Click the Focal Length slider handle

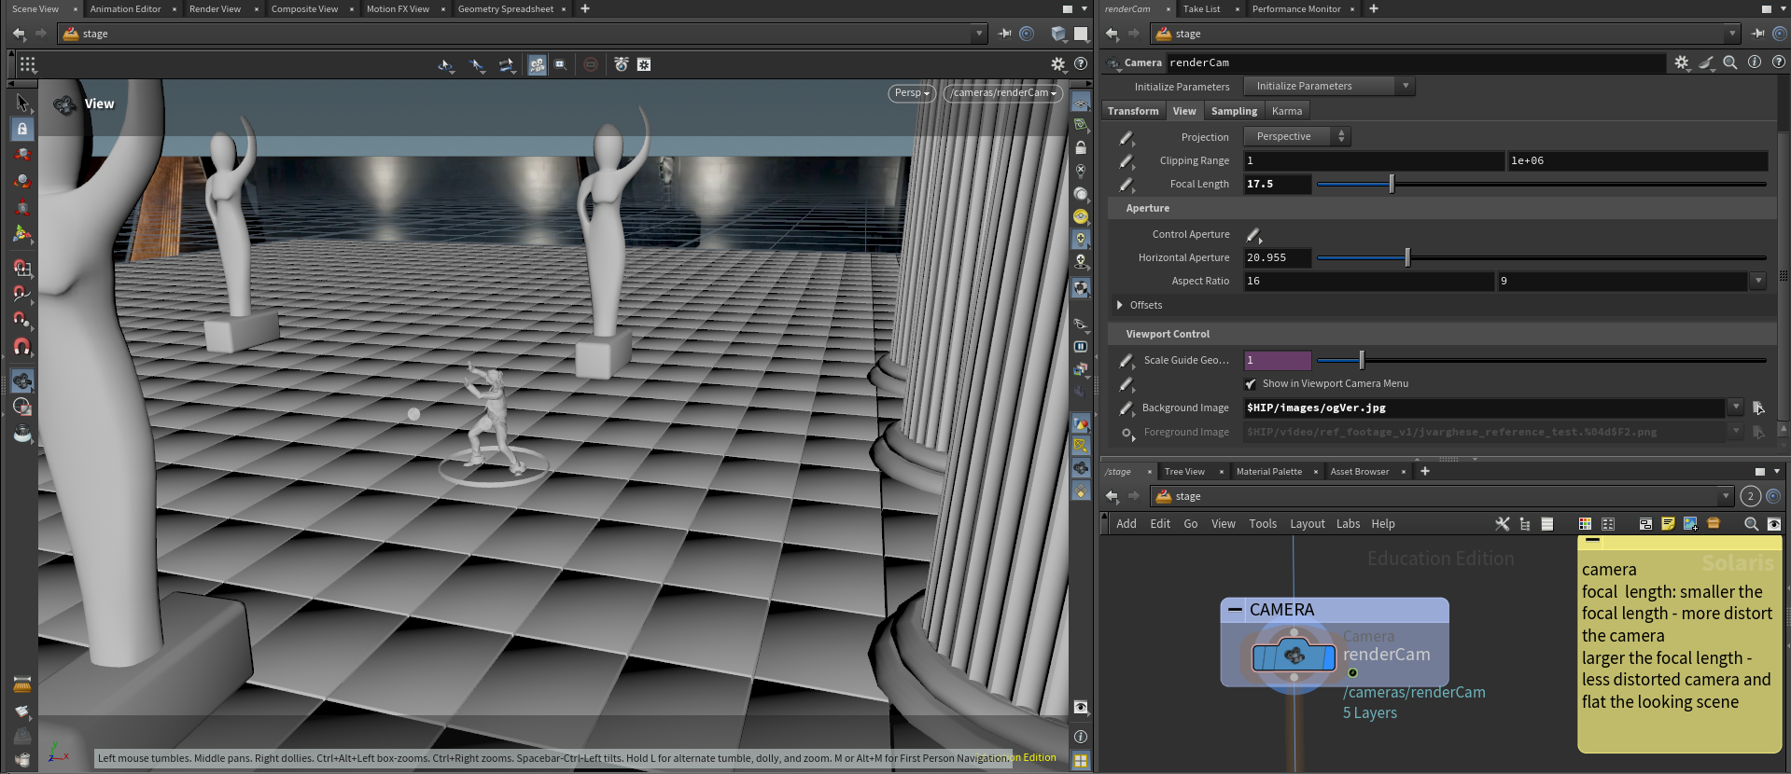click(1392, 185)
